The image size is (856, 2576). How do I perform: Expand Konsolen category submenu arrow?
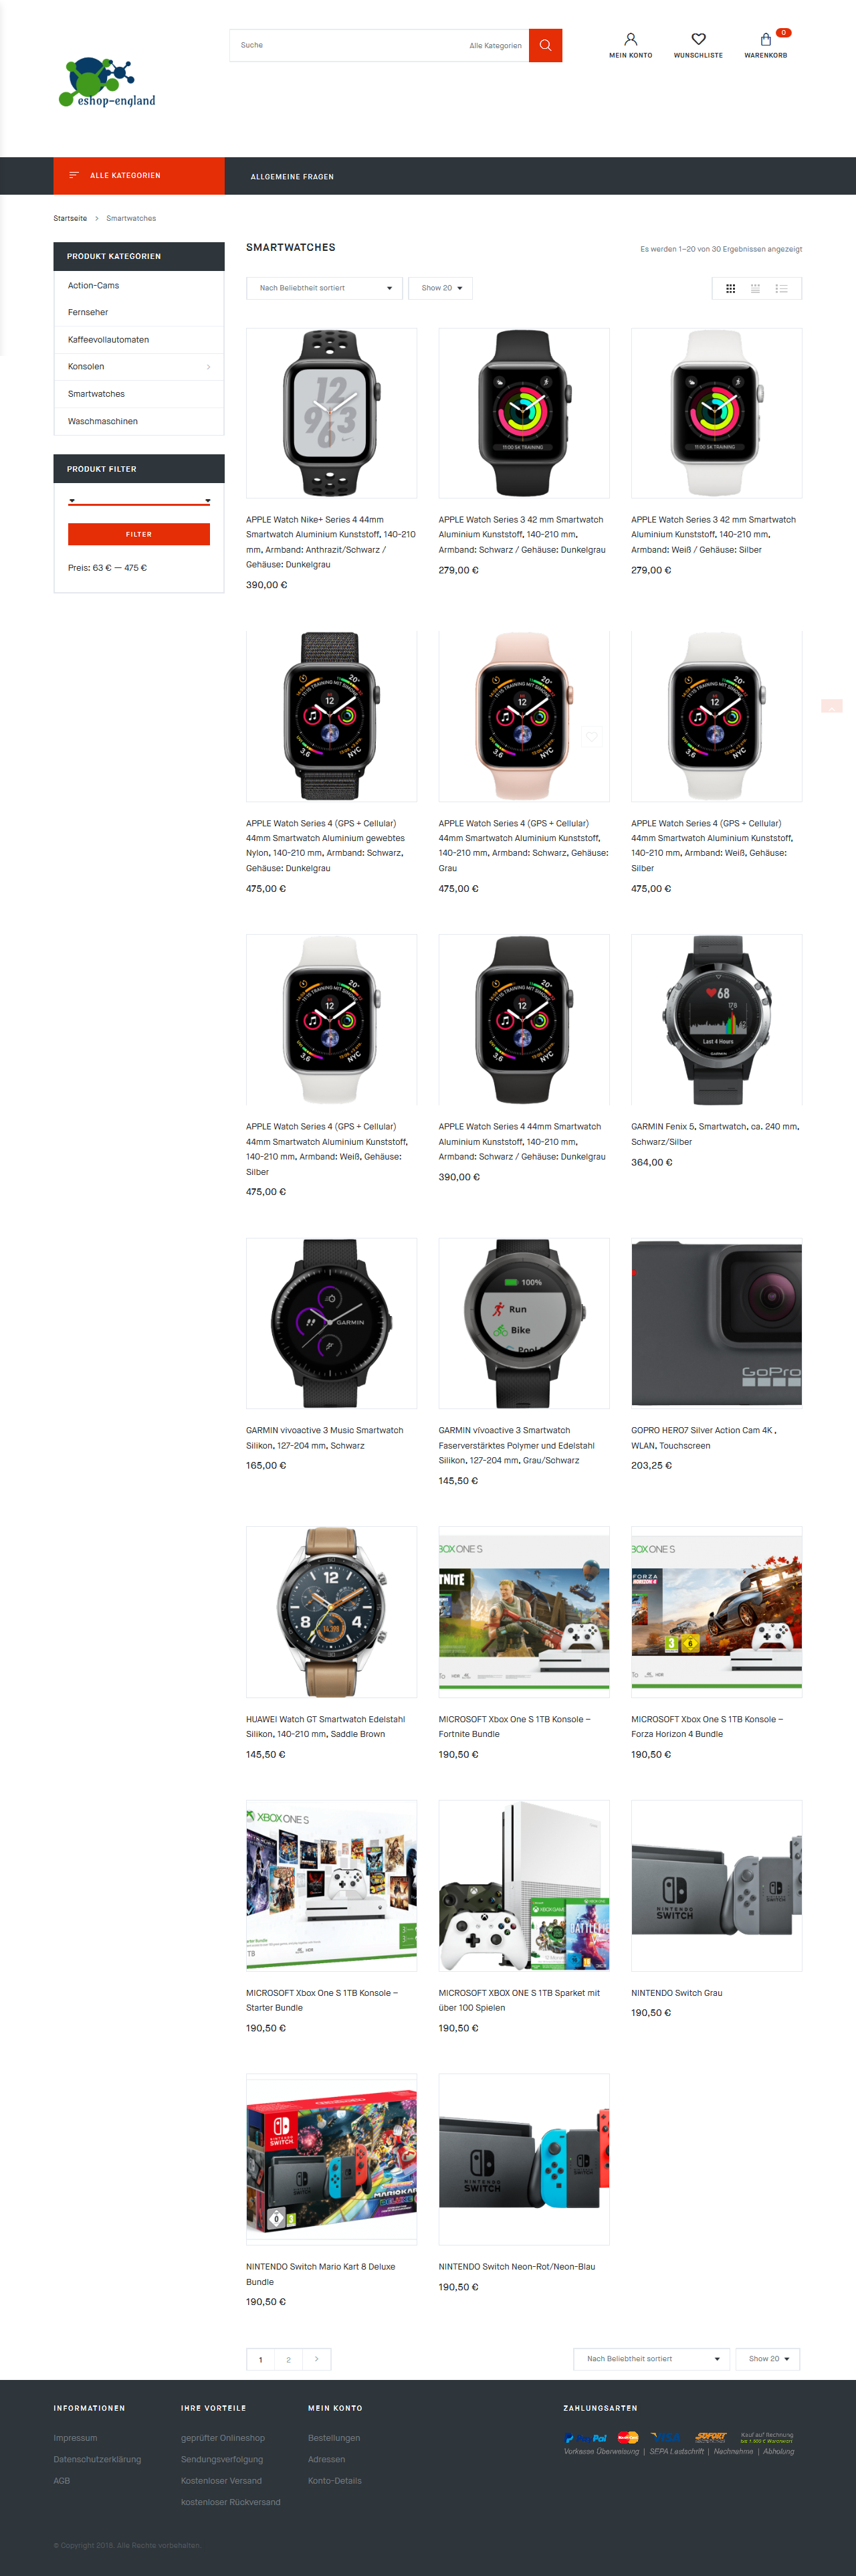pos(208,367)
